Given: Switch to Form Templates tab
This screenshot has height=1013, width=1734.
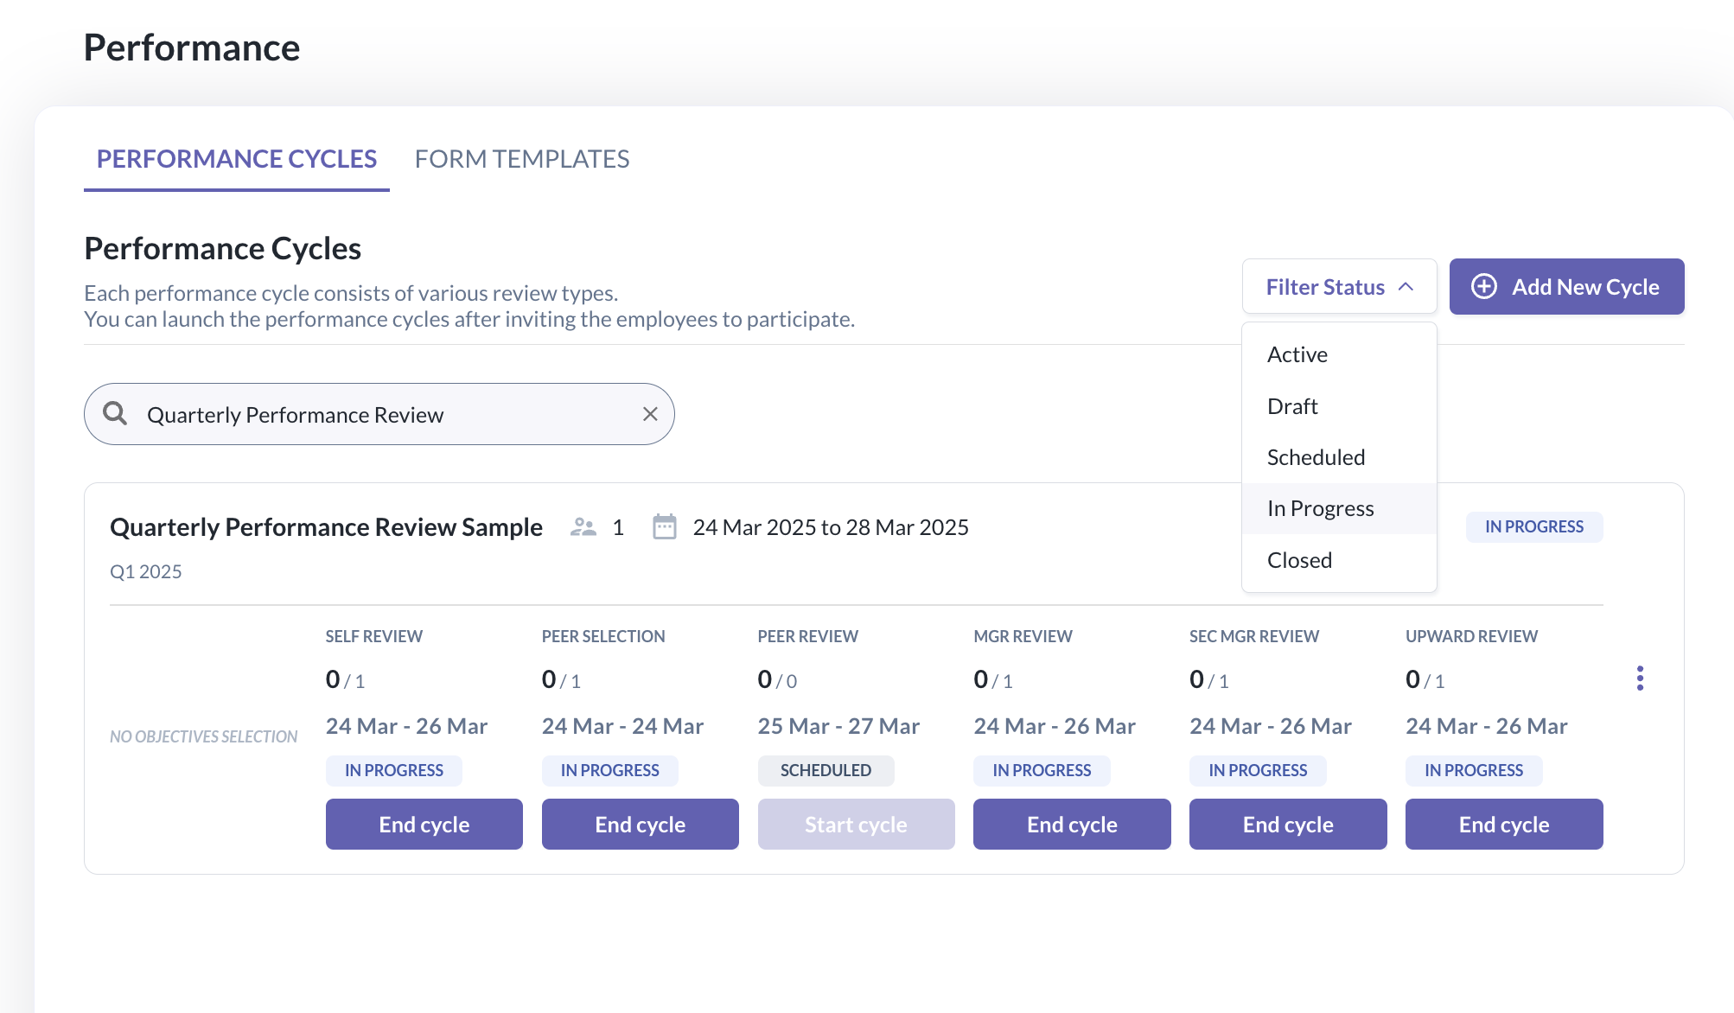Looking at the screenshot, I should click(x=521, y=159).
